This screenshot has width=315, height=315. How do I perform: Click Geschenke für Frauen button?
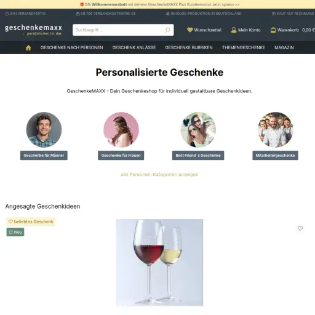(121, 155)
